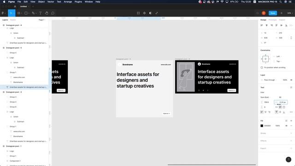Open the Left horizontal constraint dropdown
This screenshot has width=295, height=166.
pos(279,56)
